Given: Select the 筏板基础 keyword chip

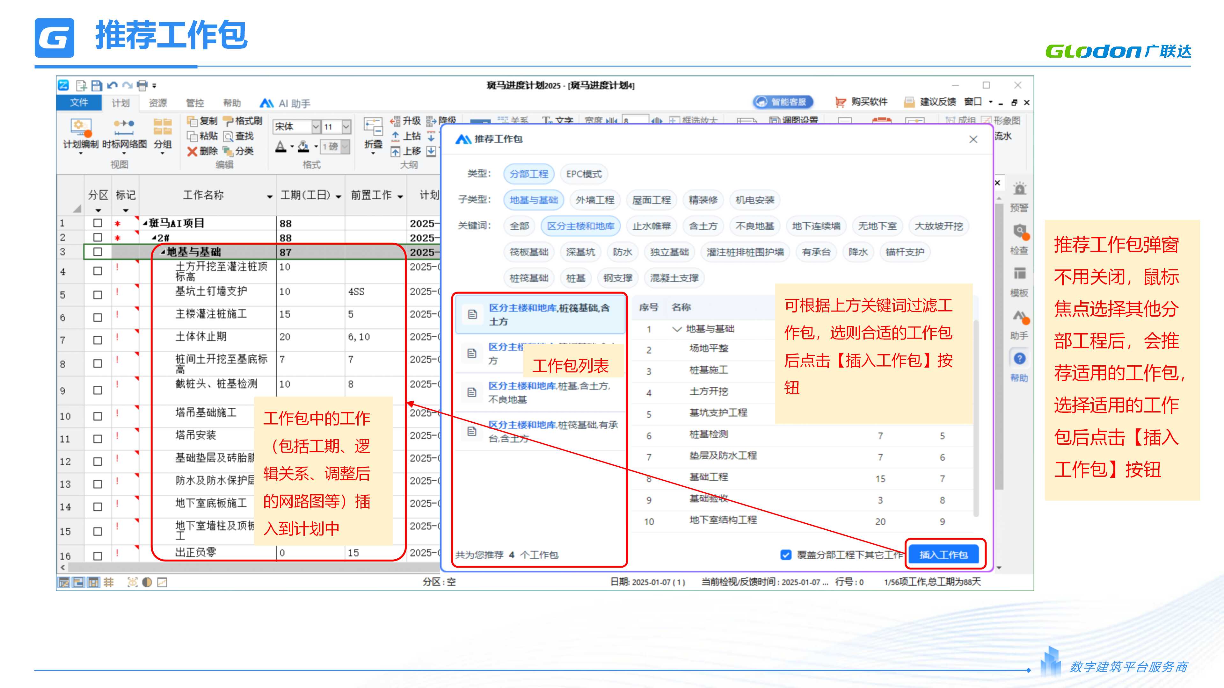Looking at the screenshot, I should (529, 252).
